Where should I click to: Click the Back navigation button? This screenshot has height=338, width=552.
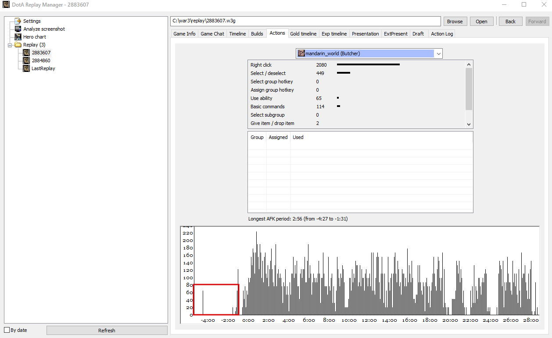tap(511, 21)
